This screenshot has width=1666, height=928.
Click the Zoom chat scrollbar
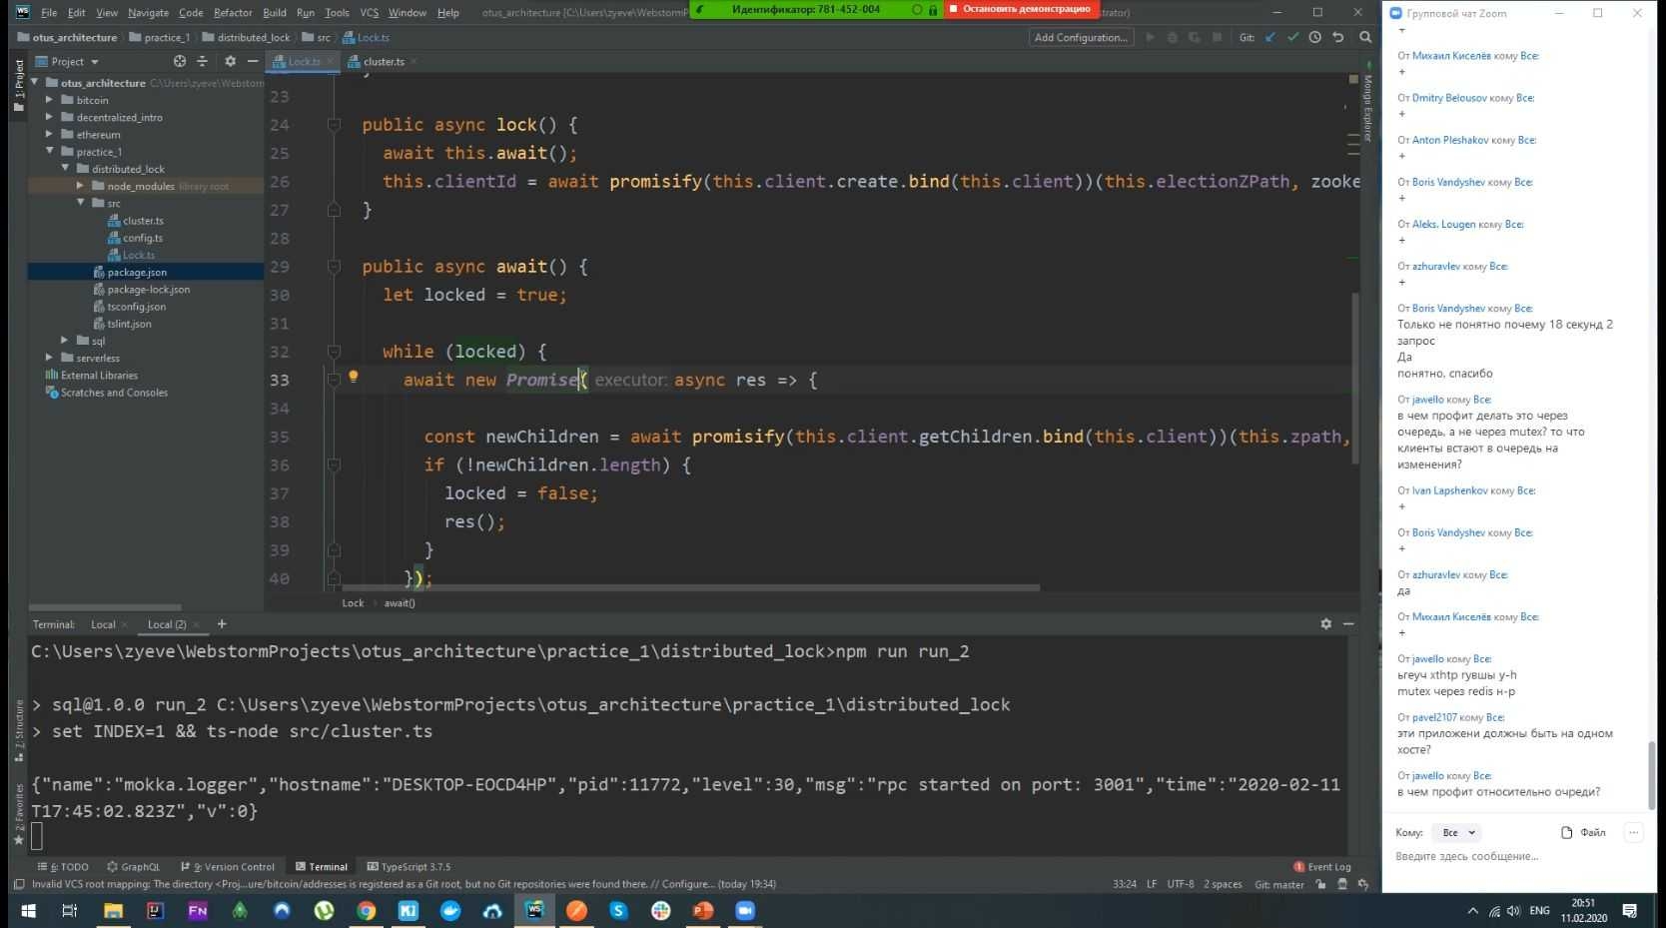[1651, 775]
